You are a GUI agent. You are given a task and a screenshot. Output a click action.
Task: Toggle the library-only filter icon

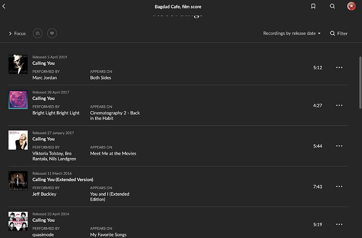pos(38,33)
